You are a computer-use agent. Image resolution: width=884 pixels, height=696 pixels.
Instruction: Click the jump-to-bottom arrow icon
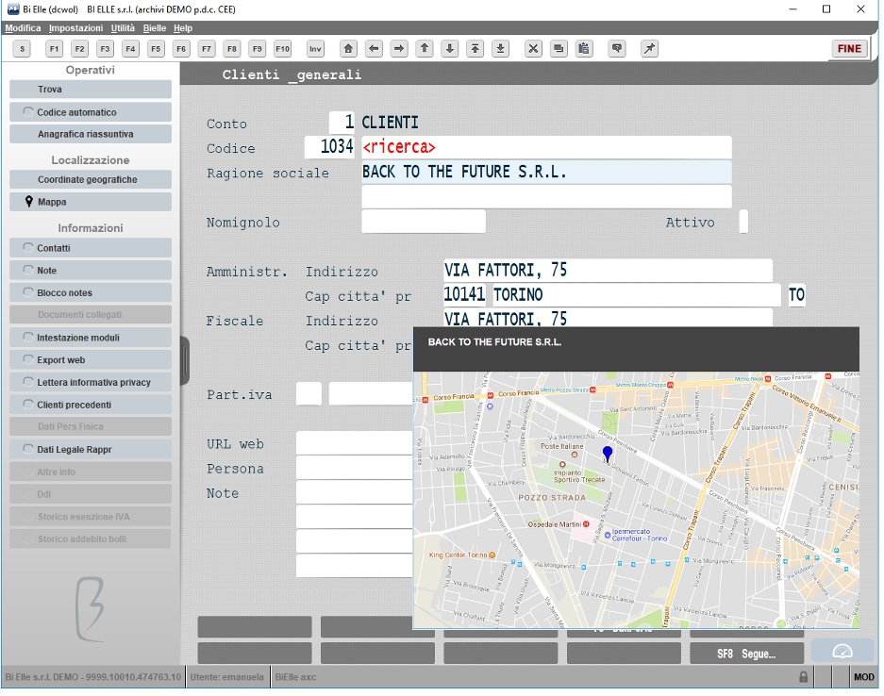(x=501, y=49)
